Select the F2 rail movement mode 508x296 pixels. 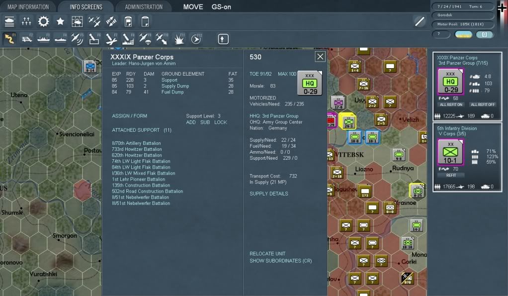pyautogui.click(x=26, y=39)
